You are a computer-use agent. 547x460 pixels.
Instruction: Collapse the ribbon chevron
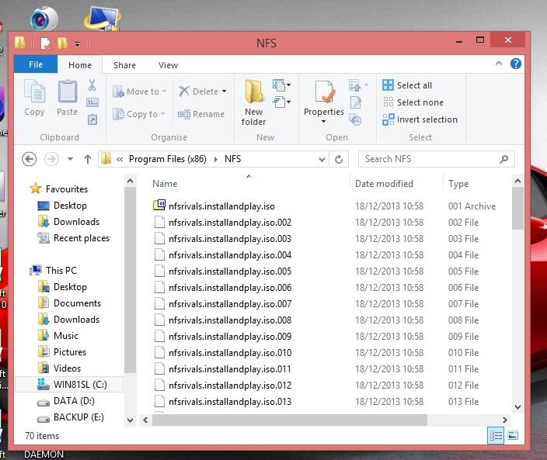pyautogui.click(x=499, y=64)
